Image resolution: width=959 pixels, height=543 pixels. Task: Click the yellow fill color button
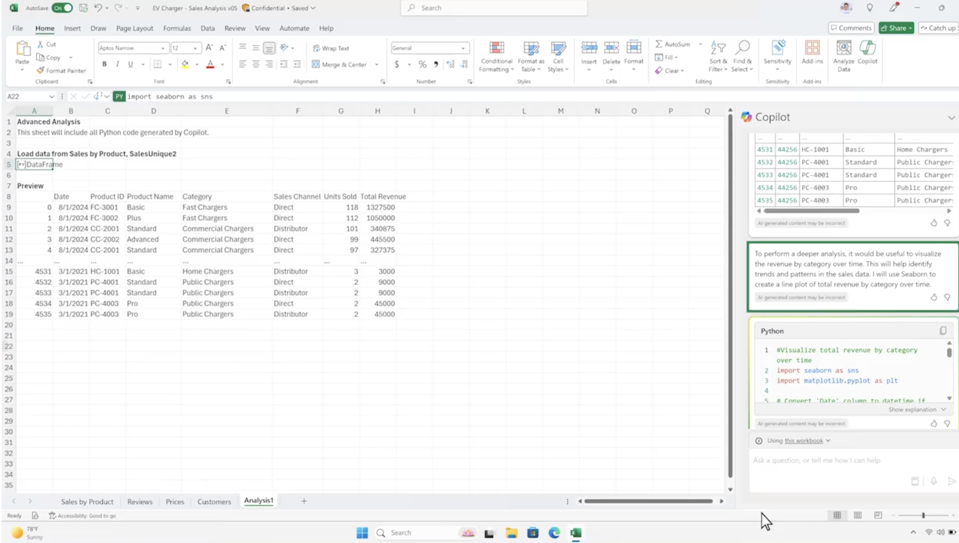coord(185,64)
